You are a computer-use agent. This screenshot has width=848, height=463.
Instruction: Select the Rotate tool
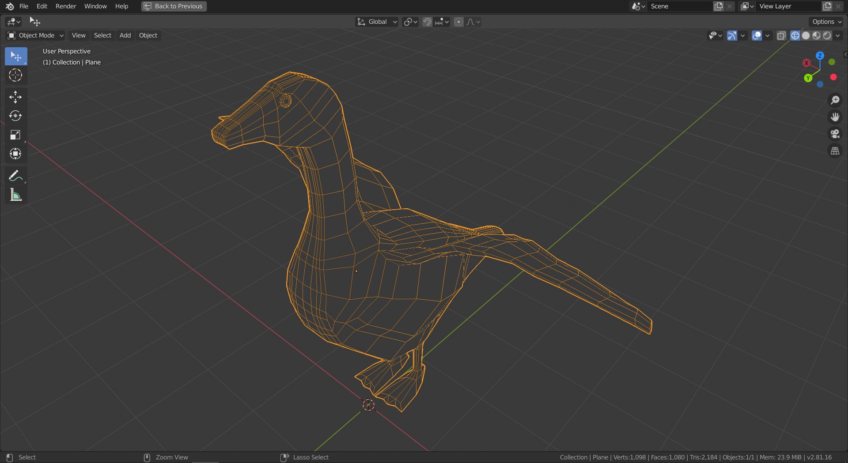(16, 116)
